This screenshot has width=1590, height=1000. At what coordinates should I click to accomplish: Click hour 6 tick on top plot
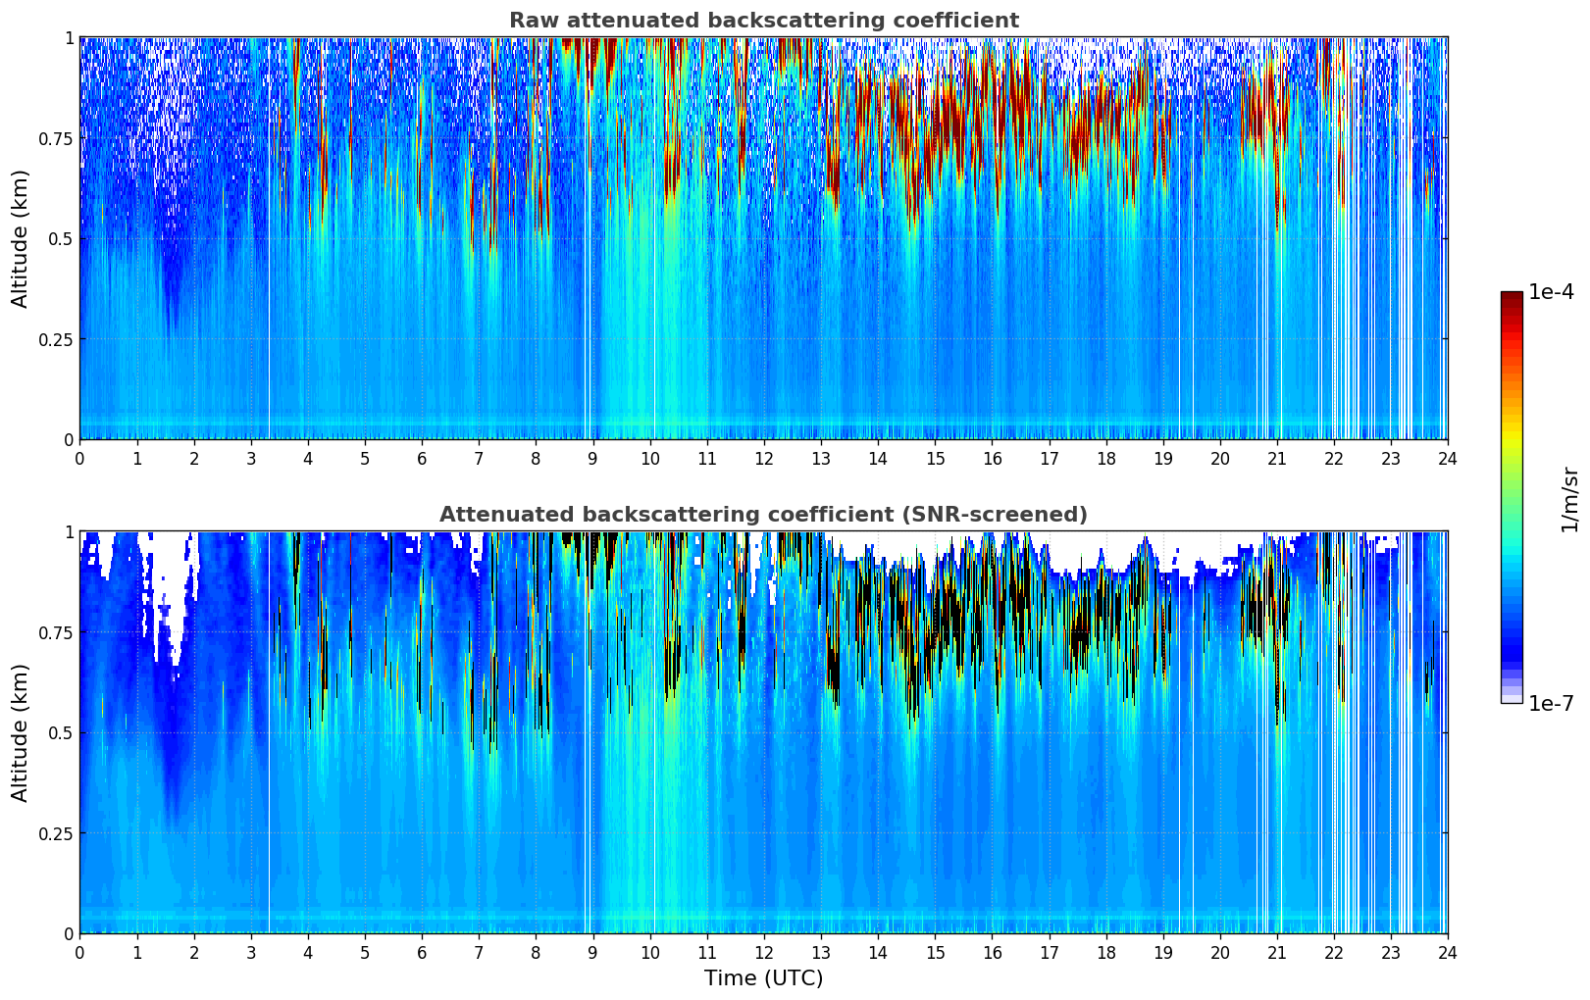point(422,458)
